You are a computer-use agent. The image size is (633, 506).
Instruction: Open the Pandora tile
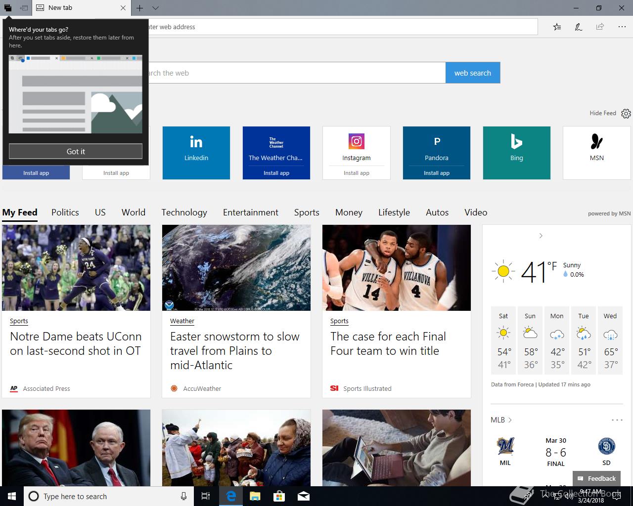437,146
